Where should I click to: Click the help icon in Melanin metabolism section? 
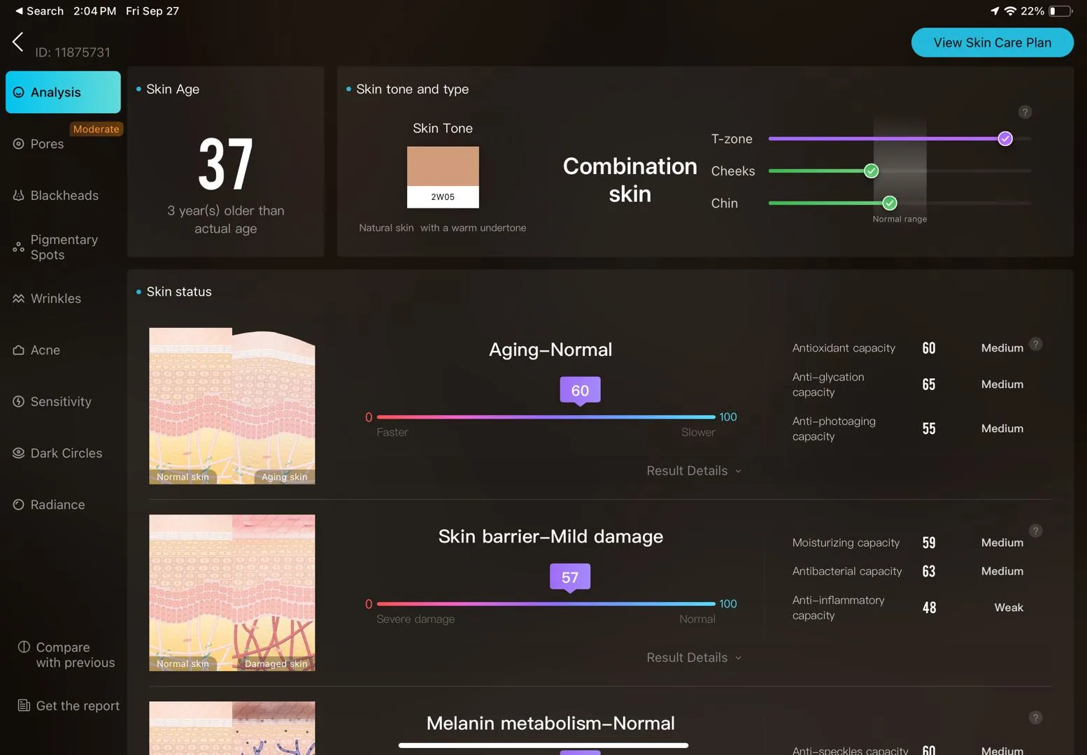point(1036,718)
